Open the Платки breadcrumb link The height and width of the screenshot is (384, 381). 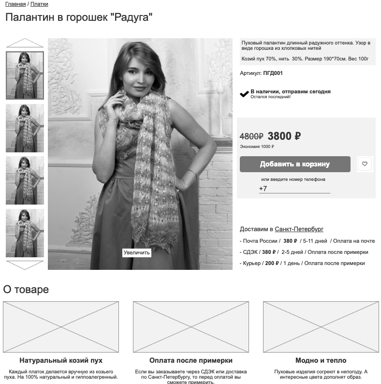(x=39, y=4)
